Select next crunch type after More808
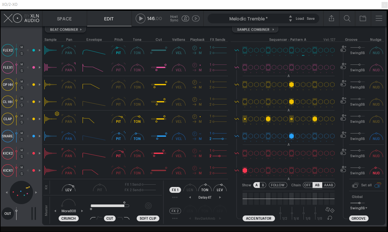 [82, 211]
